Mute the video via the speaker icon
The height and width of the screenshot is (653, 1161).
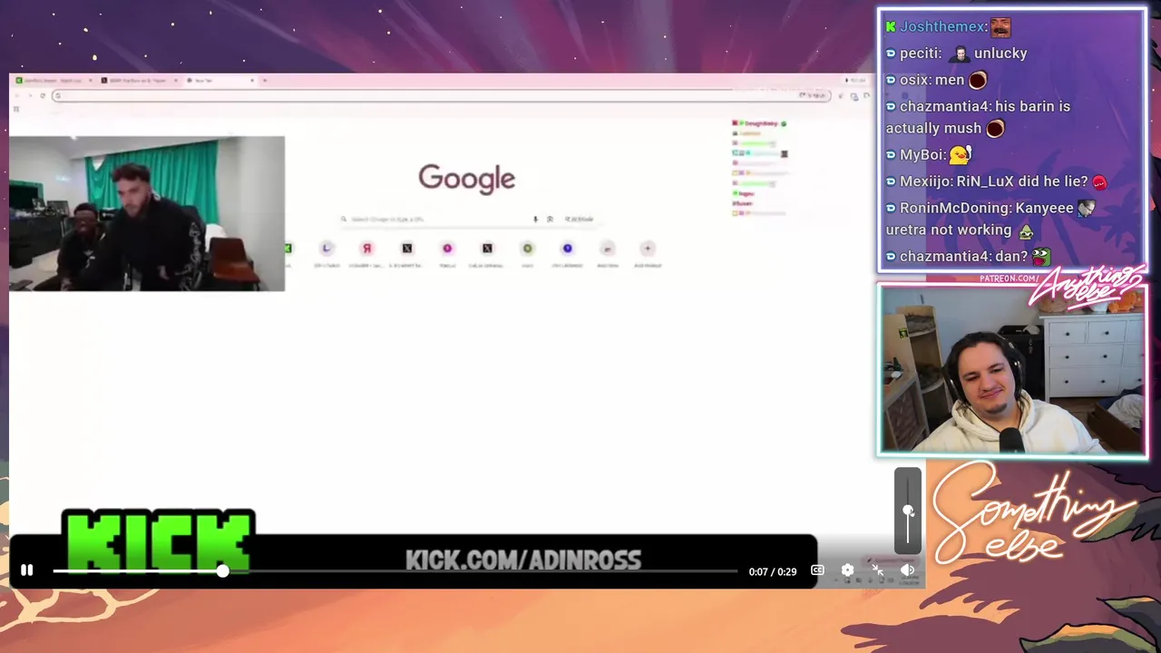[x=907, y=570]
